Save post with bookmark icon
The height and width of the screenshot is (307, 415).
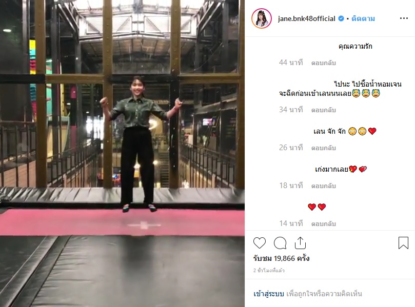click(403, 243)
